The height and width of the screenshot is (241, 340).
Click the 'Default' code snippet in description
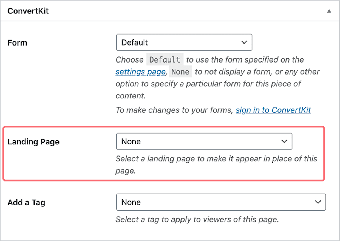click(165, 60)
